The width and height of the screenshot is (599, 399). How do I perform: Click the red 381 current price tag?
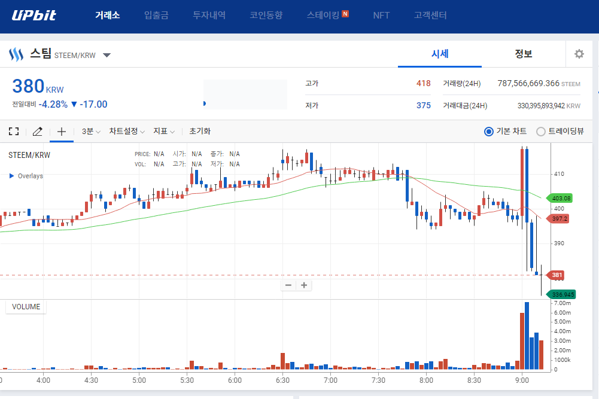(x=556, y=275)
